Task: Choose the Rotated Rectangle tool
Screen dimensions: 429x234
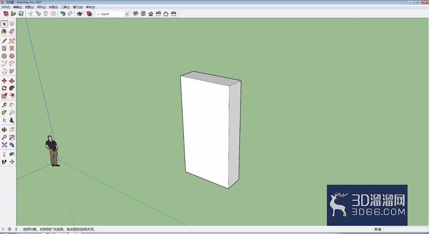Action: tap(12, 48)
